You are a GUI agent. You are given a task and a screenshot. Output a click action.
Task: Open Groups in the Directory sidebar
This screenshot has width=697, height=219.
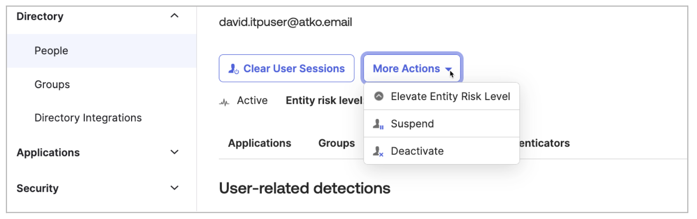pyautogui.click(x=52, y=84)
